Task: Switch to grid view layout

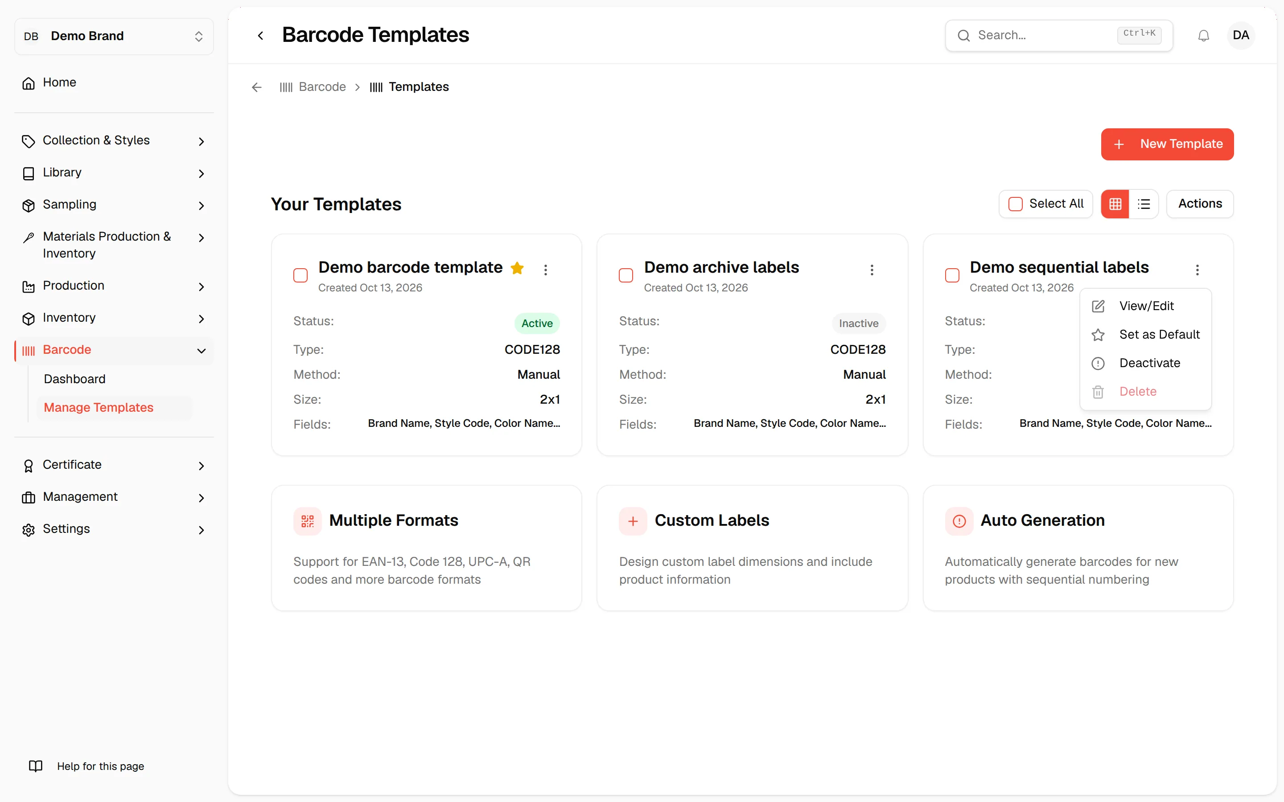Action: pos(1115,204)
